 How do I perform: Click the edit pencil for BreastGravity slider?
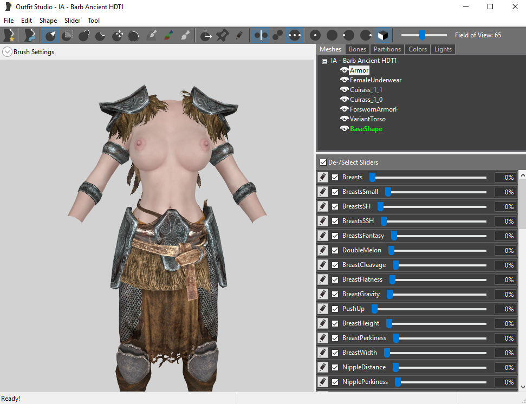[323, 295]
